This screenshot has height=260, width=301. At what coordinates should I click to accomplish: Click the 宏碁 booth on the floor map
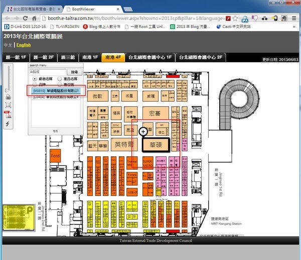point(156,113)
